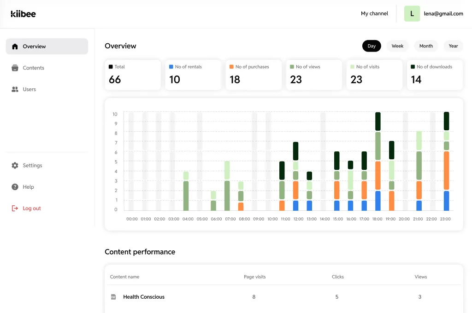
Task: Log out using the red link
Action: point(32,209)
